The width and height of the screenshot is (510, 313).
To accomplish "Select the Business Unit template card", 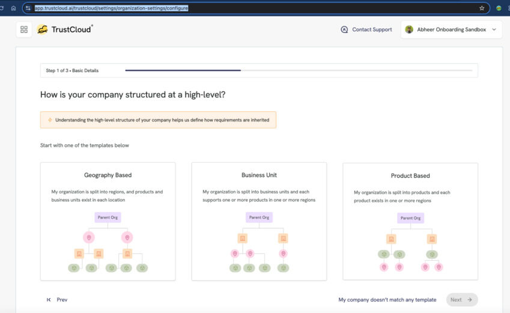I will point(259,221).
